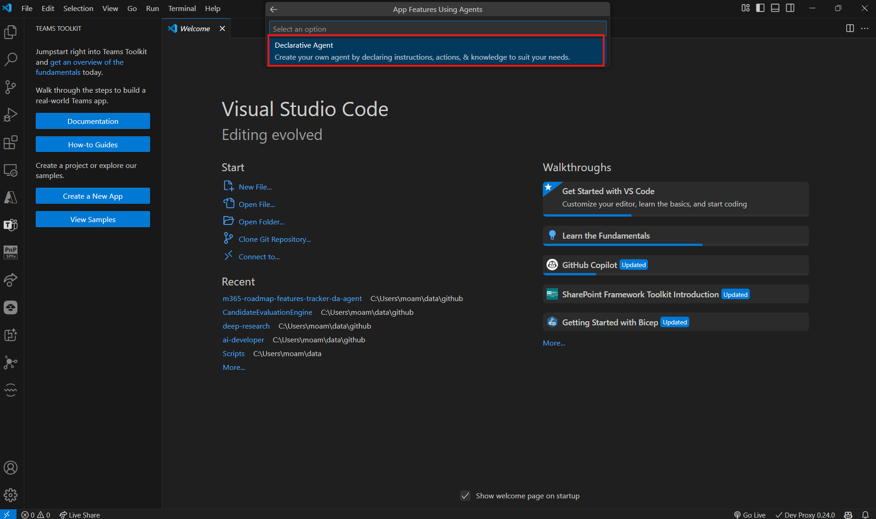
Task: Open SharePoint Framework Toolkit Introduction walkthrough
Action: [x=675, y=294]
